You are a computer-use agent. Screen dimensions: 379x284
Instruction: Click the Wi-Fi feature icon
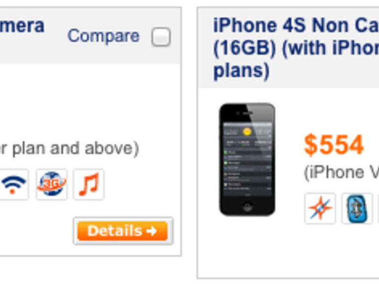[x=14, y=185]
